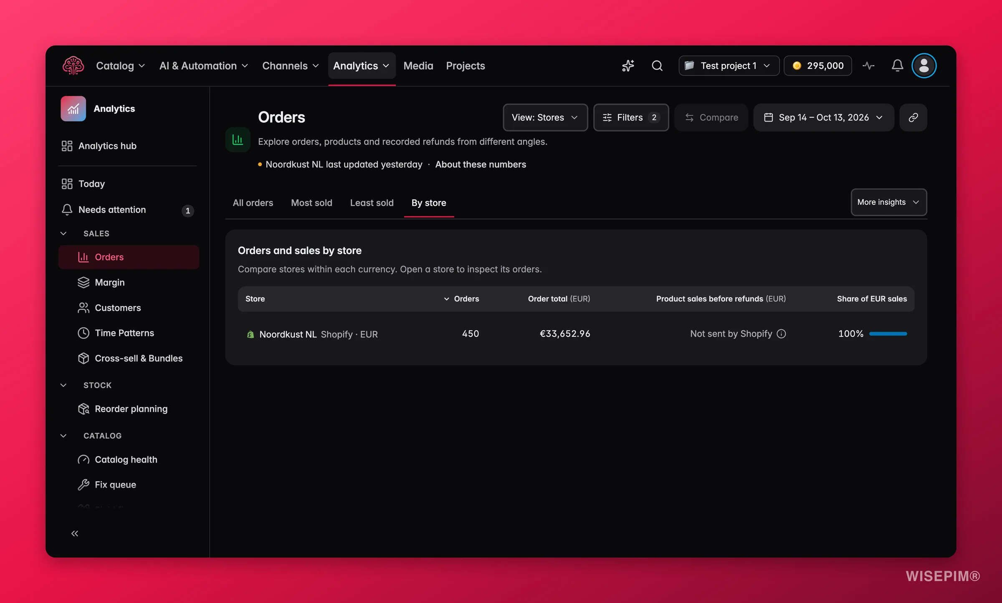Open the Test project 1 selector
Viewport: 1002px width, 603px height.
pyautogui.click(x=729, y=66)
